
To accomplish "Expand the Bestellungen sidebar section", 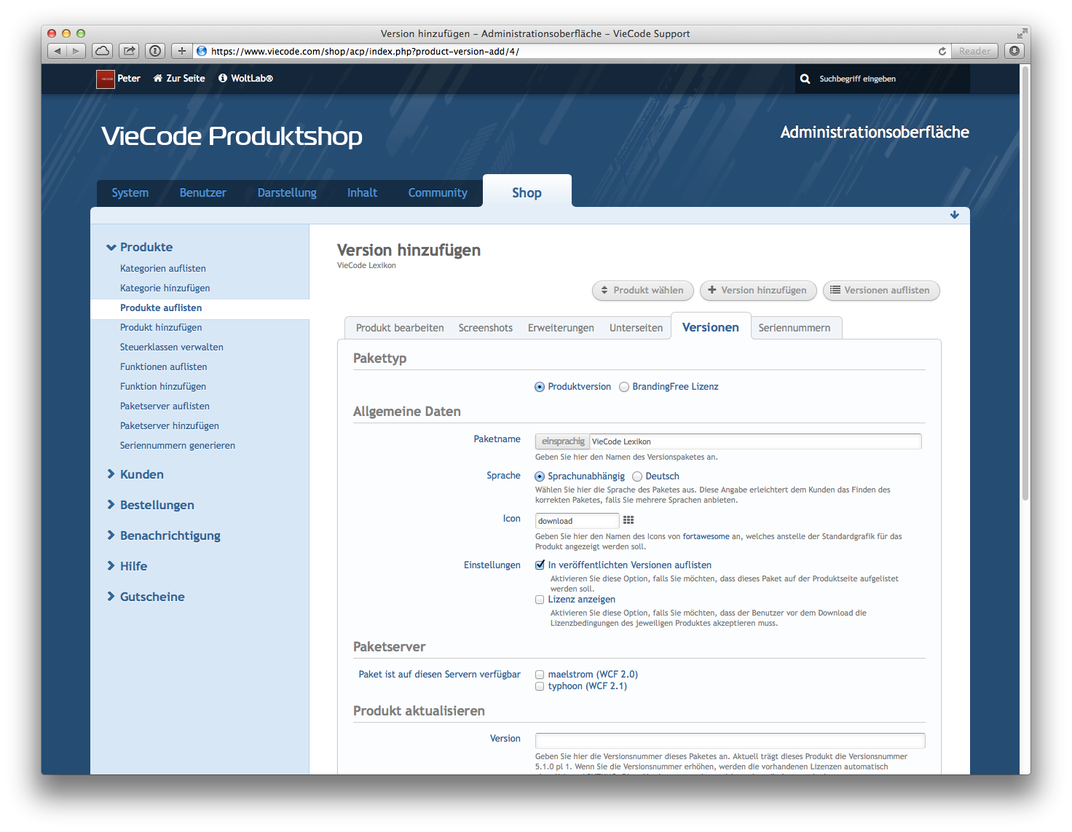I will (x=157, y=505).
